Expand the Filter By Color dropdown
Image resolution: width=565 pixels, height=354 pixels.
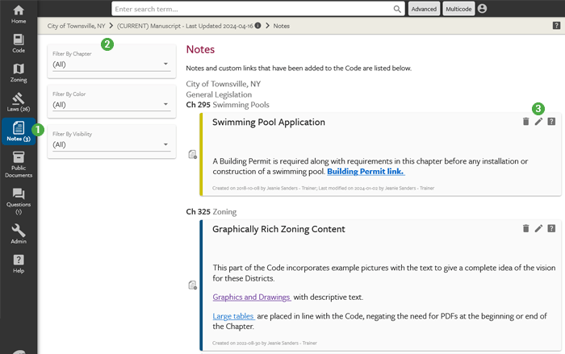click(111, 104)
